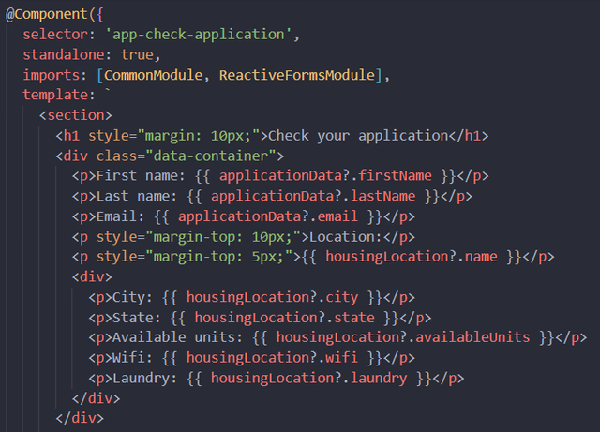Click the @Component decorator text

coord(46,14)
